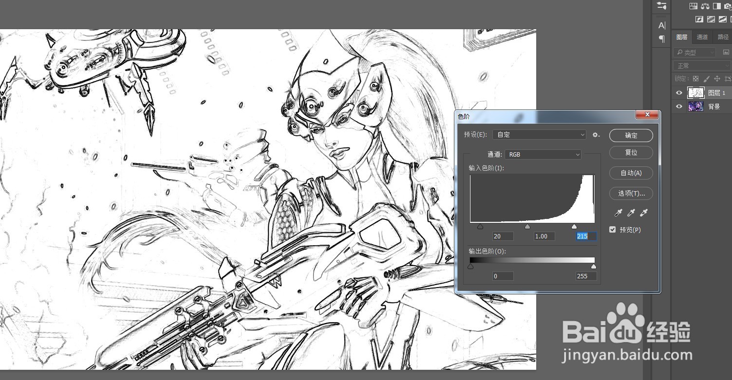This screenshot has height=380, width=732.
Task: Click the Levels histogram display
Action: point(532,199)
